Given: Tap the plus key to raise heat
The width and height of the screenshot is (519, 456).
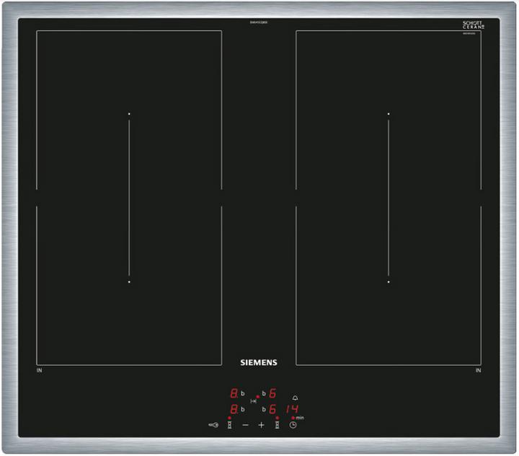Looking at the screenshot, I should 261,425.
